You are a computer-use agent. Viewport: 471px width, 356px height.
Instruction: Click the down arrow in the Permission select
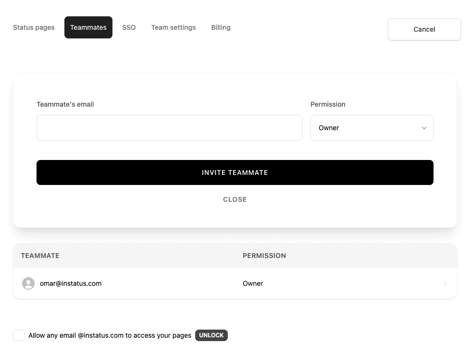click(424, 128)
